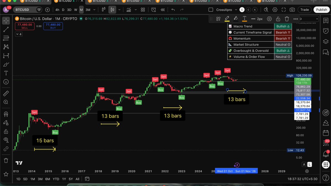Open layout setup square icon
Viewport: 331px width, 186px height.
coord(211,10)
